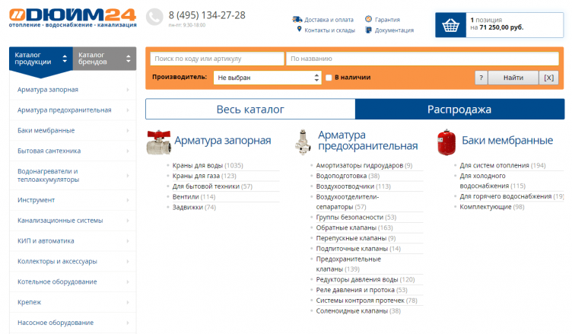Open the shopping basket icon
572x334 pixels.
click(450, 25)
